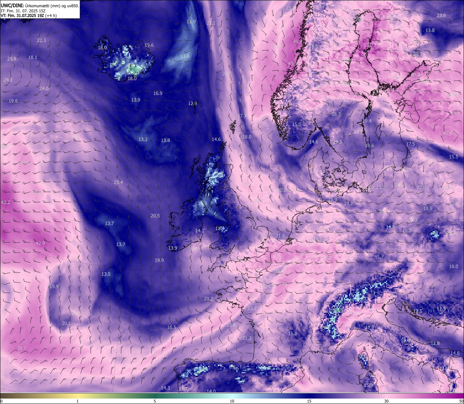This screenshot has height=404, width=464.
Task: Click the 15.0 value label
Action: point(297,124)
